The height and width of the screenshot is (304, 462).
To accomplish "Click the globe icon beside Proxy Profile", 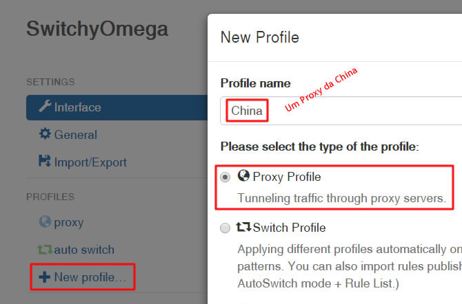I will (243, 176).
